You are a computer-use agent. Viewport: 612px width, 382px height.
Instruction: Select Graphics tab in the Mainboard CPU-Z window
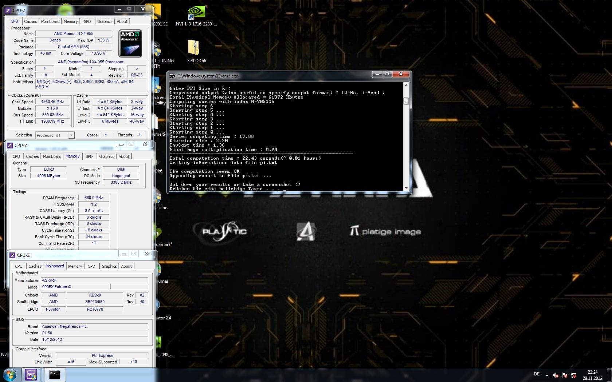click(109, 266)
